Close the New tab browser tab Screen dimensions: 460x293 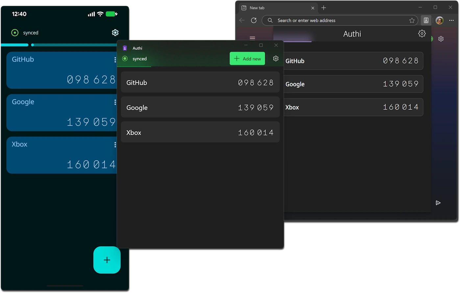tap(313, 8)
